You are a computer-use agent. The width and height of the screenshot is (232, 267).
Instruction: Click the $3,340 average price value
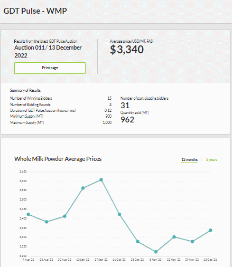[127, 50]
